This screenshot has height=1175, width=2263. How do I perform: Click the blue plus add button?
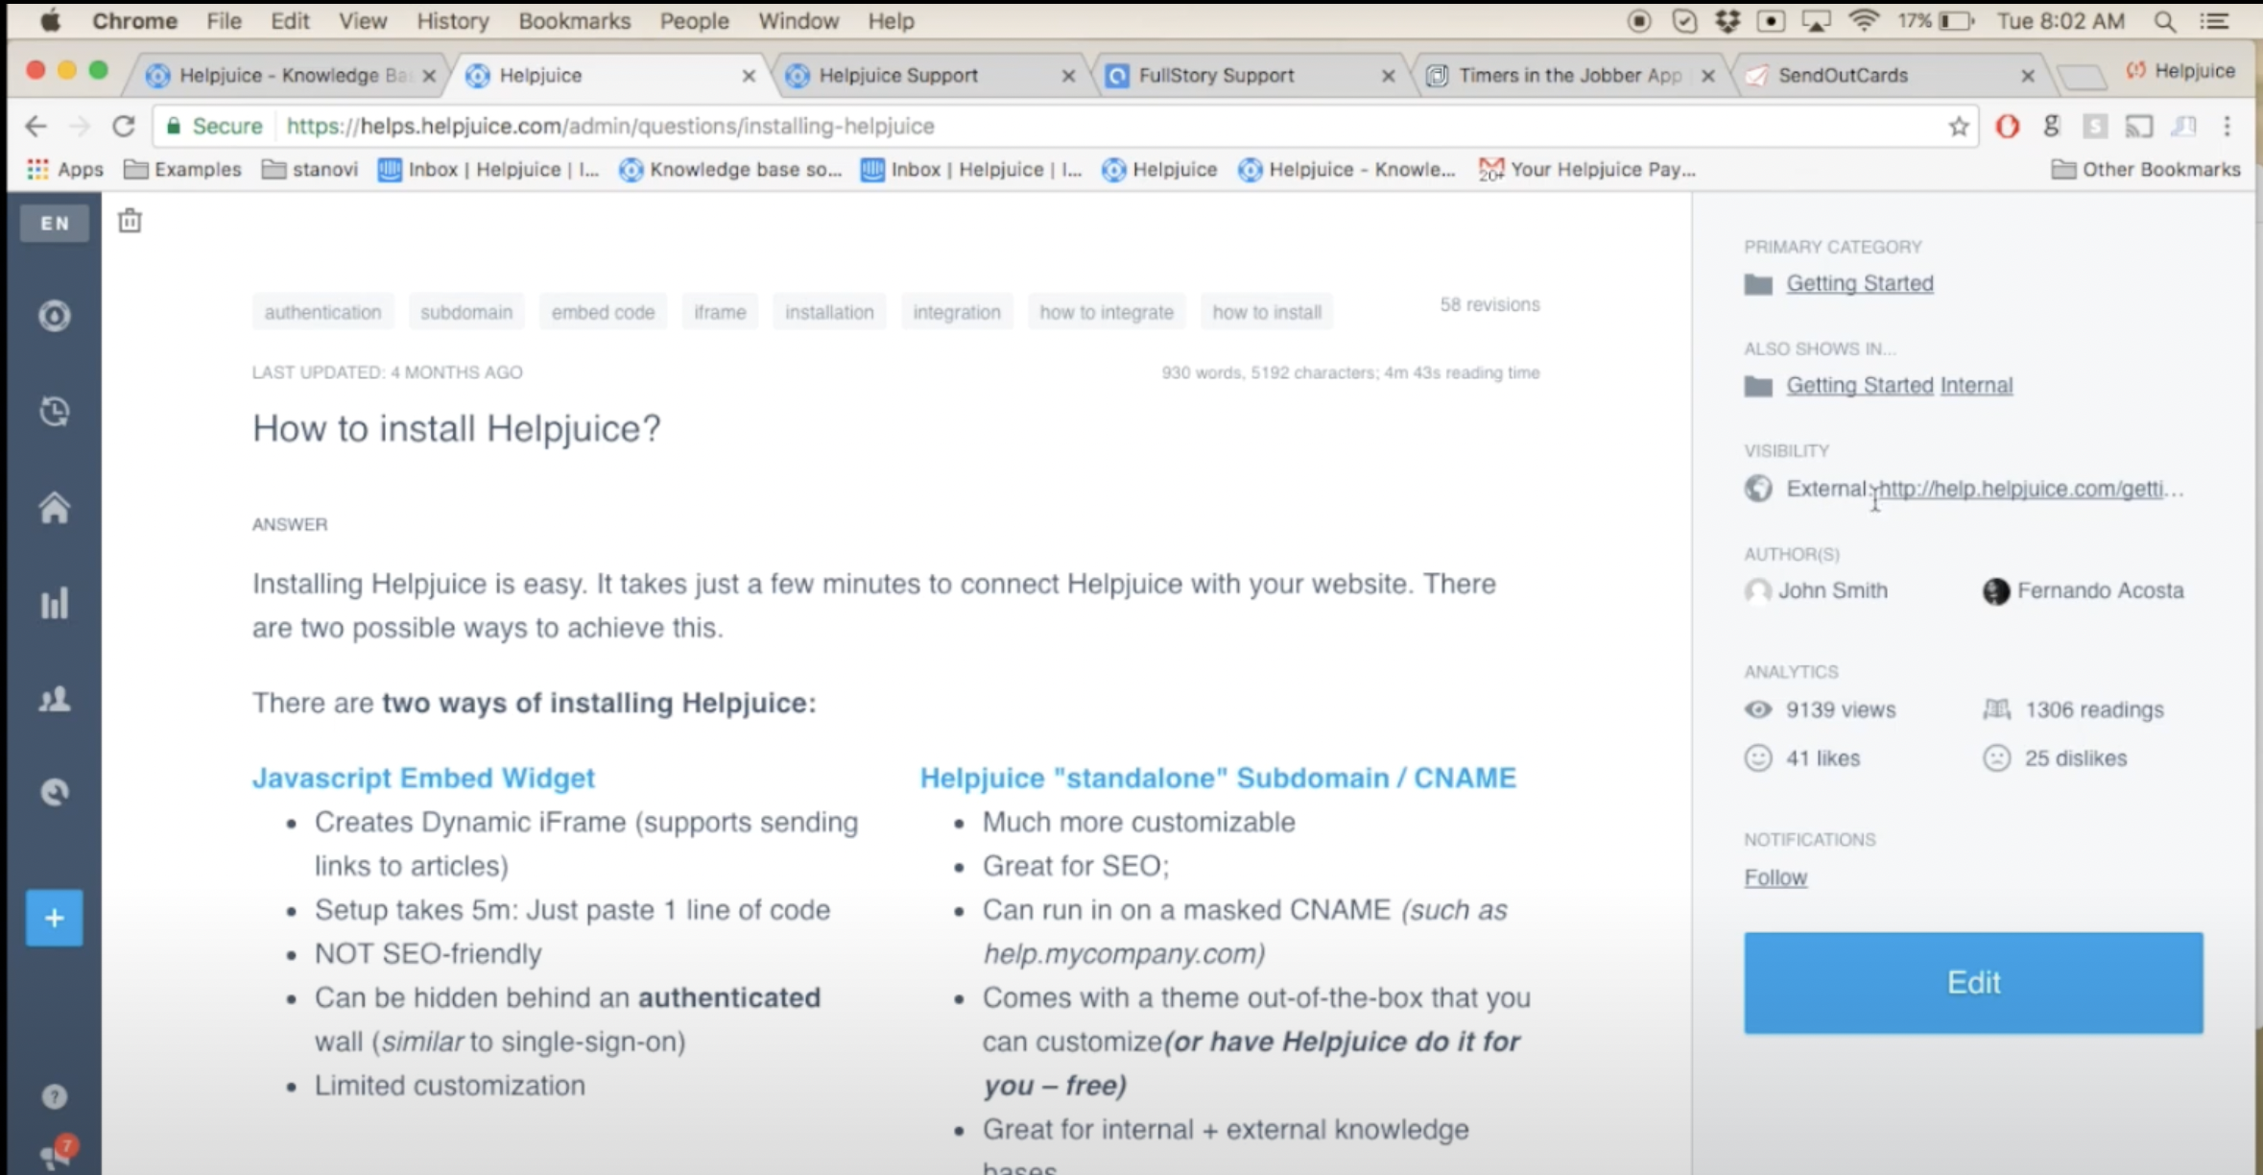55,919
